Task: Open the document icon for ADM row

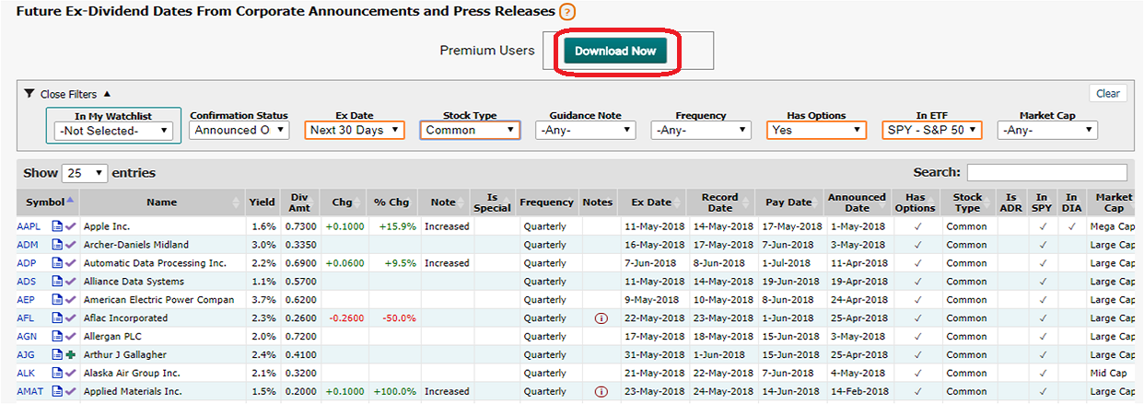Action: coord(57,245)
